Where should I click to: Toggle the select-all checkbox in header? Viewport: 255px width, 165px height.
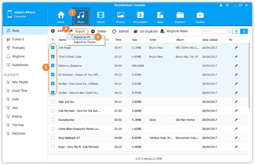53,40
